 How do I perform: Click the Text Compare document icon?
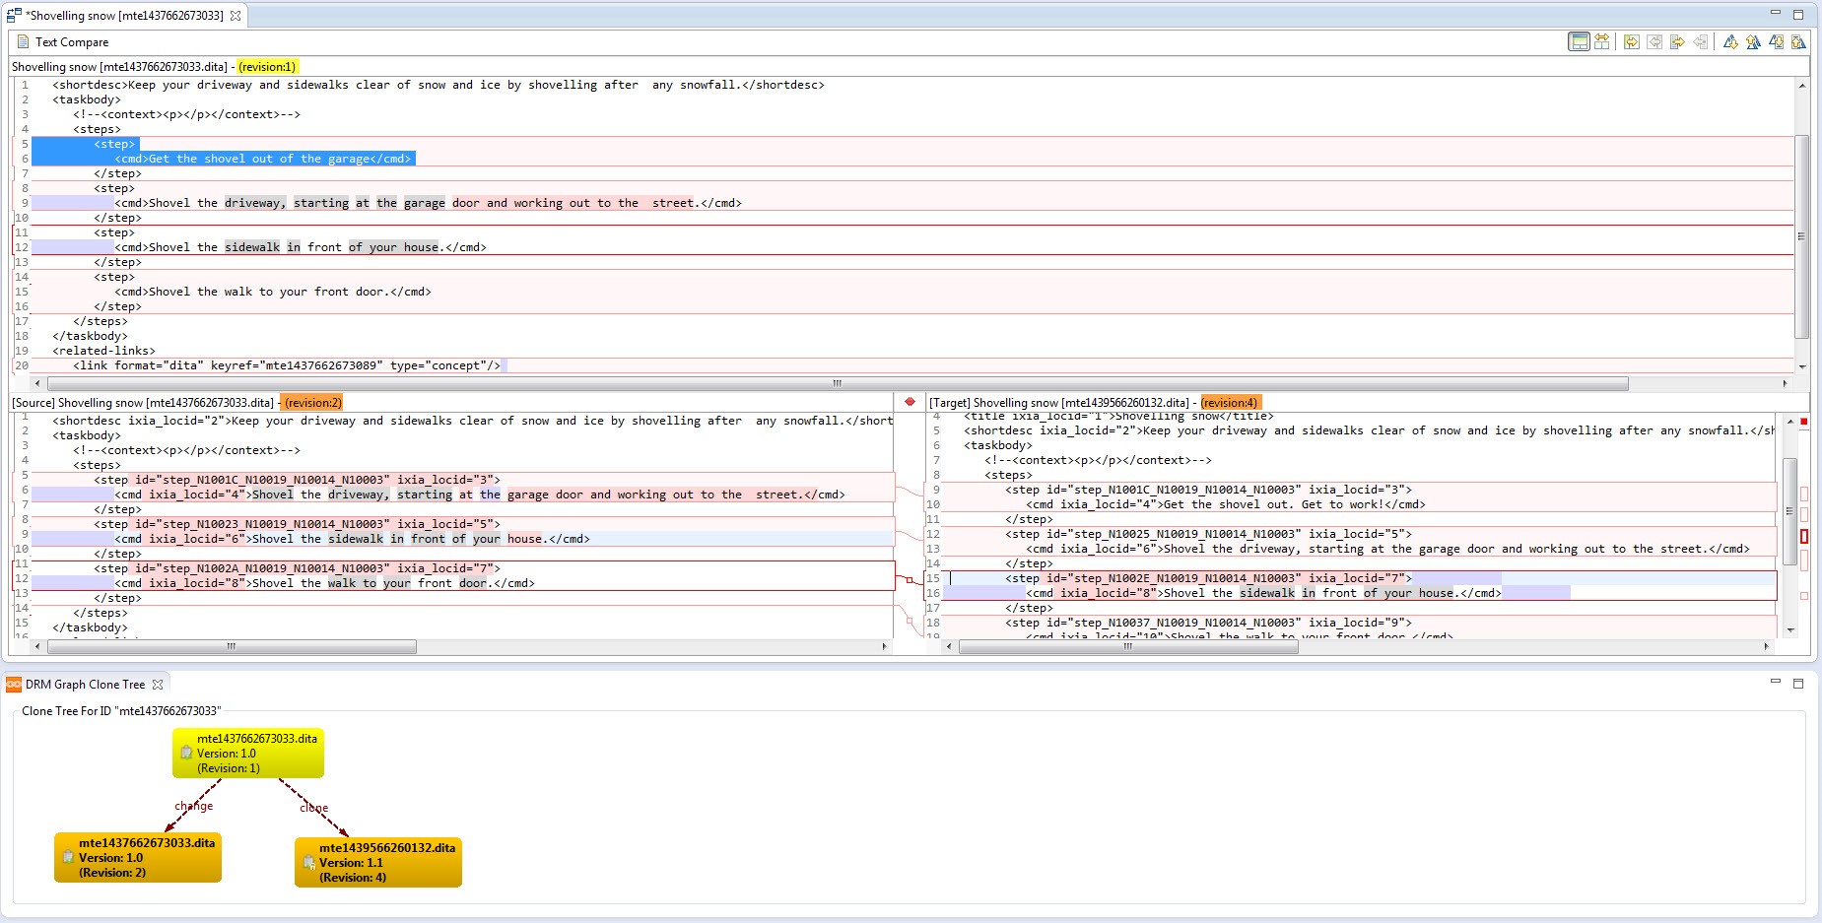coord(23,41)
